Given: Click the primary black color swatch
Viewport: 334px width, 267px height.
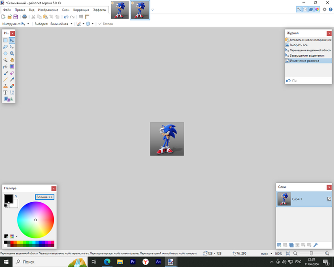Looking at the screenshot, I should [8, 198].
